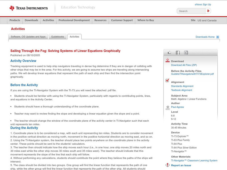
Task: Click the Alignment checkmark icon
Action: click(x=167, y=80)
